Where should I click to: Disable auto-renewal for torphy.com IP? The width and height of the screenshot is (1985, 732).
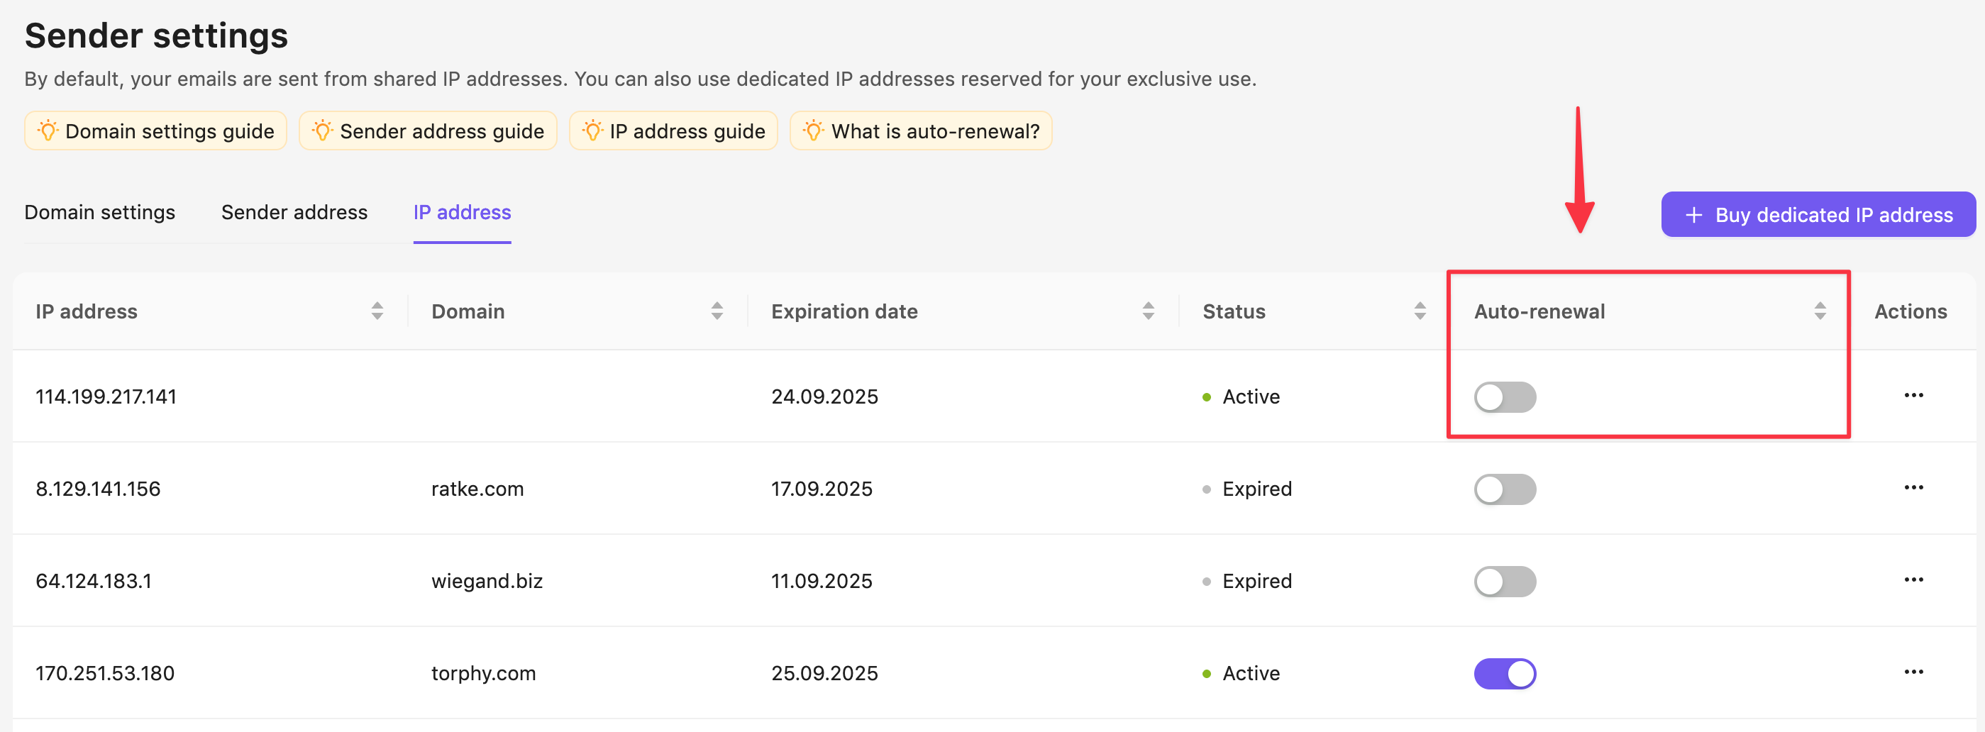(1504, 673)
